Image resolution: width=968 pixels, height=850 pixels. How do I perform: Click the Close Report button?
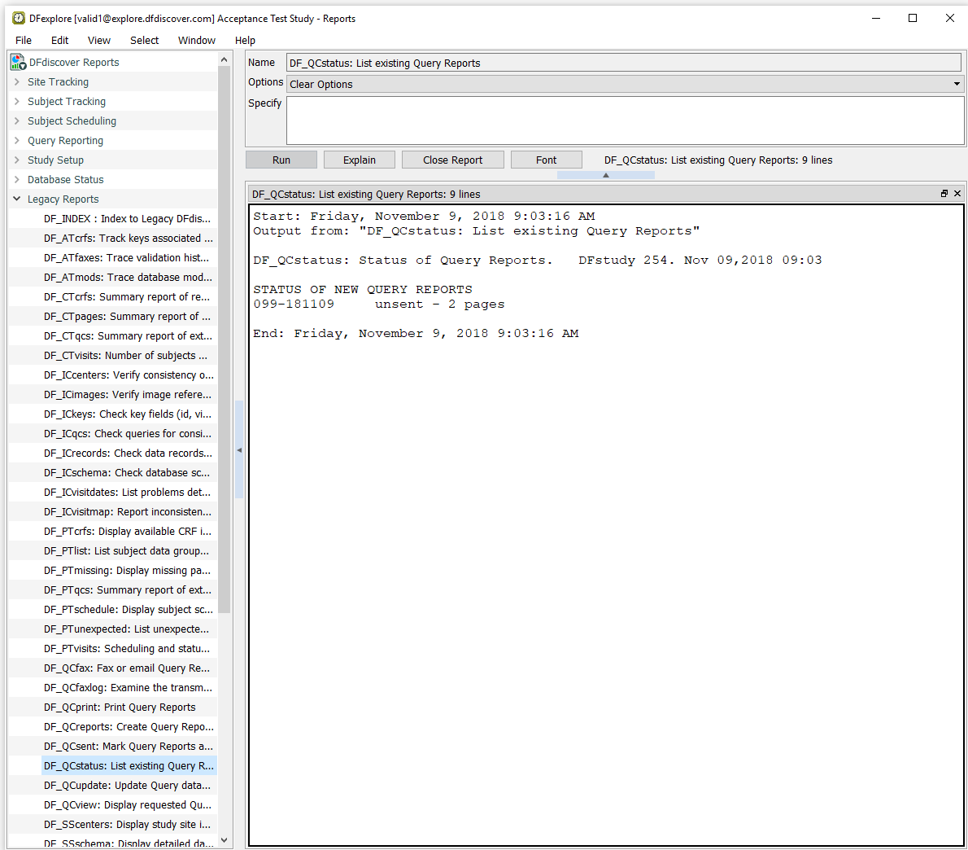coord(452,160)
